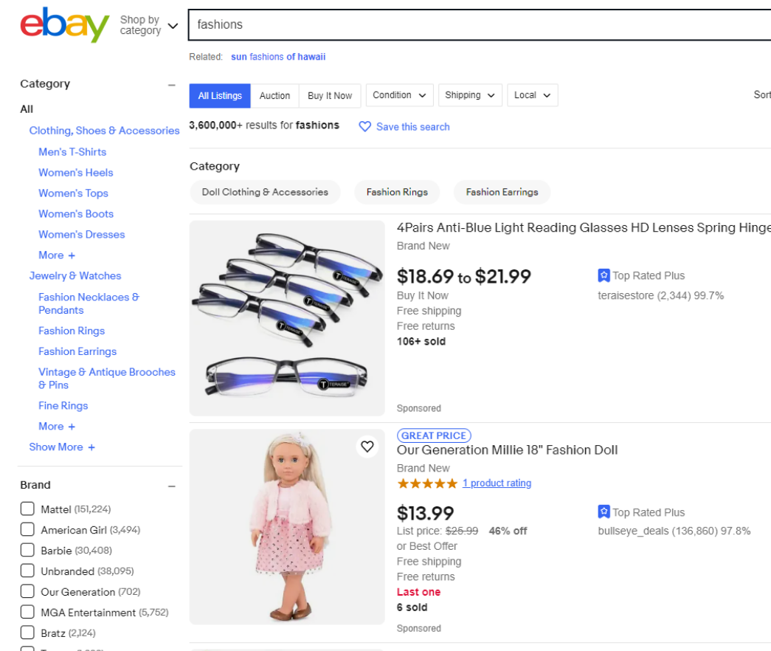Select the Buy It Now tab
The height and width of the screenshot is (651, 771).
[x=330, y=95]
